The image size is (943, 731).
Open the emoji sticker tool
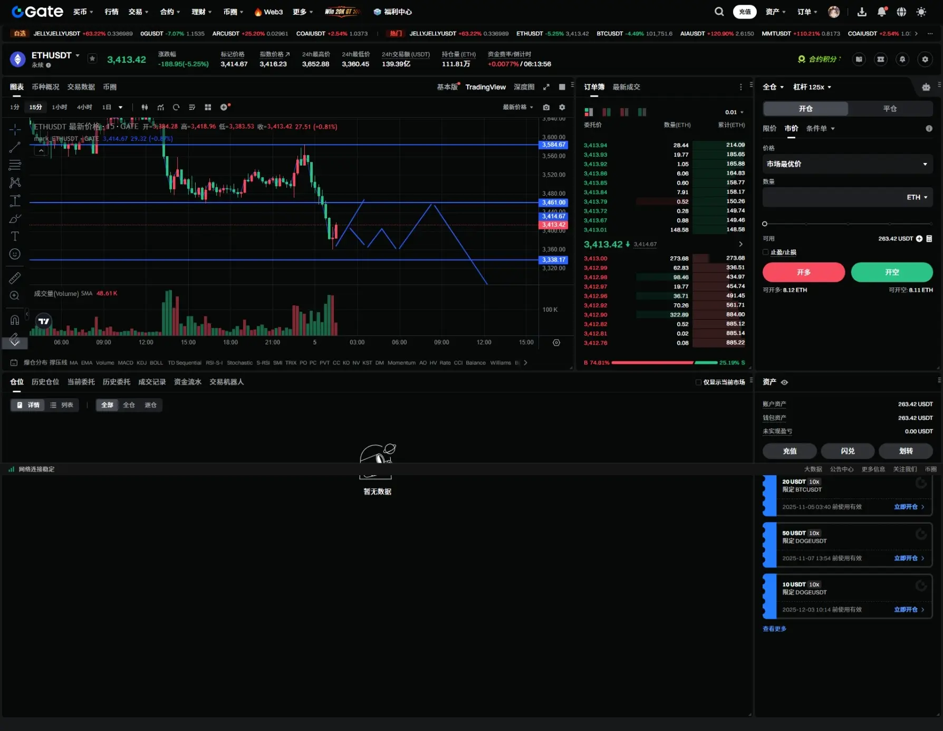[x=15, y=254]
